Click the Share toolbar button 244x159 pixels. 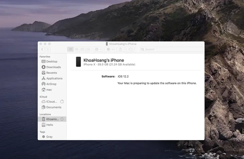[120, 49]
